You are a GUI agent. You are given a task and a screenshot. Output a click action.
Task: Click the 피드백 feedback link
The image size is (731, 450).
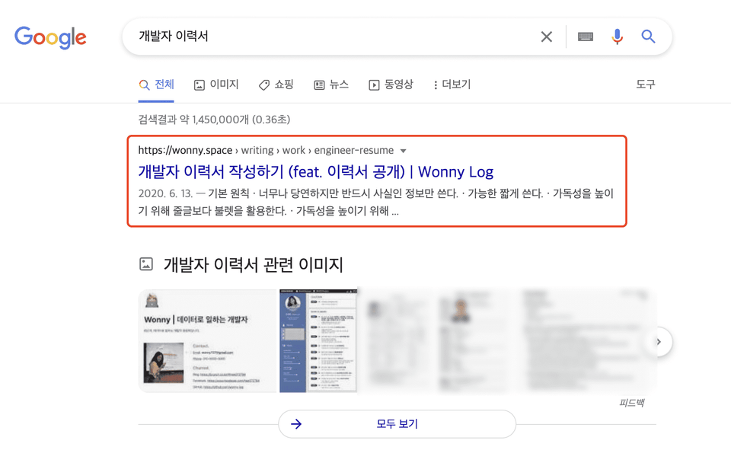(632, 403)
